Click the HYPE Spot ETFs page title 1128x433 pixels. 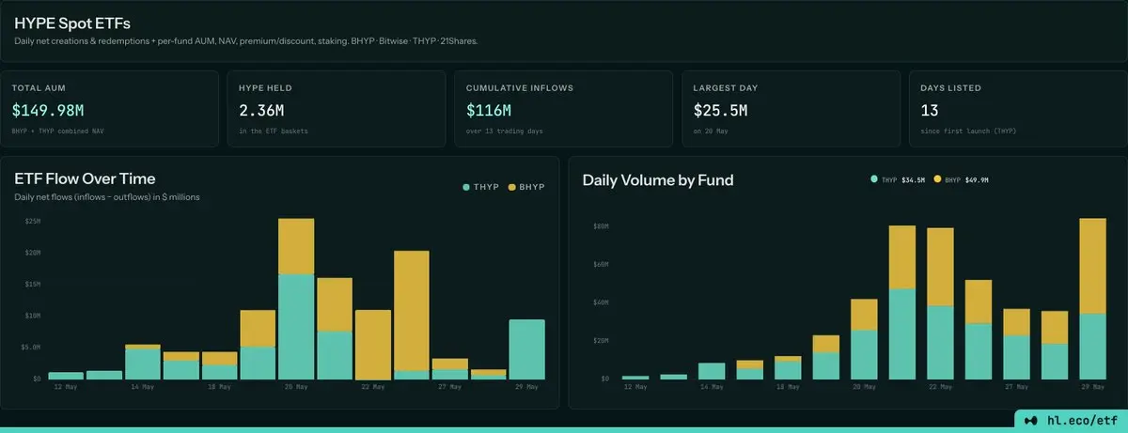tap(72, 24)
